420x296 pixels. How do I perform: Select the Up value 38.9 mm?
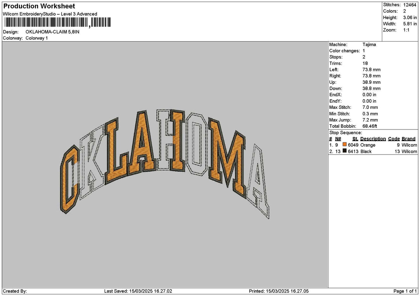pos(371,82)
